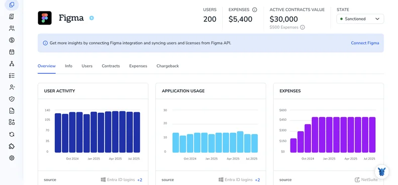Screen dimensions: 398x185
Task: Click the info icon in the blue banner
Action: 45,43
